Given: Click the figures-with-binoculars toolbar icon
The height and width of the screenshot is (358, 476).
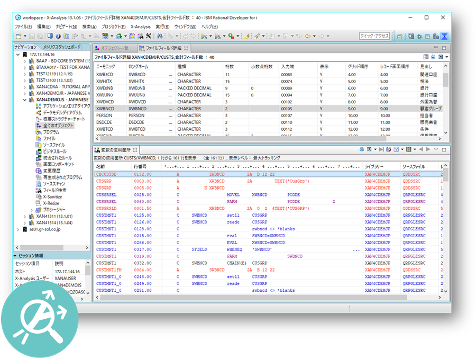Looking at the screenshot, I should 140,36.
